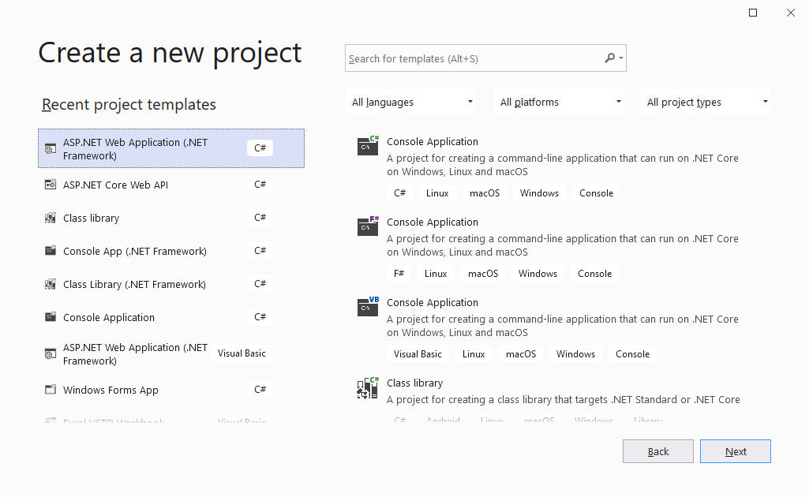Viewport: 809px width, 497px height.
Task: Select the C# Console Application template title
Action: pyautogui.click(x=433, y=142)
